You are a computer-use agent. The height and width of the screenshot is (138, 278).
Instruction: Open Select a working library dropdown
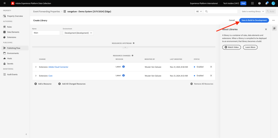pos(253,11)
